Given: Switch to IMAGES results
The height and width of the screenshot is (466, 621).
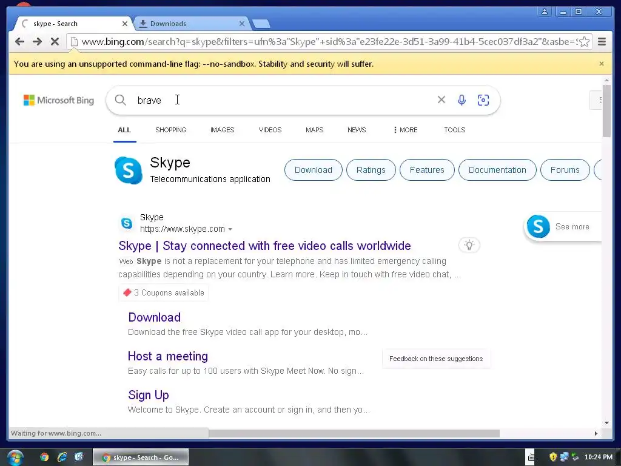Looking at the screenshot, I should (222, 130).
